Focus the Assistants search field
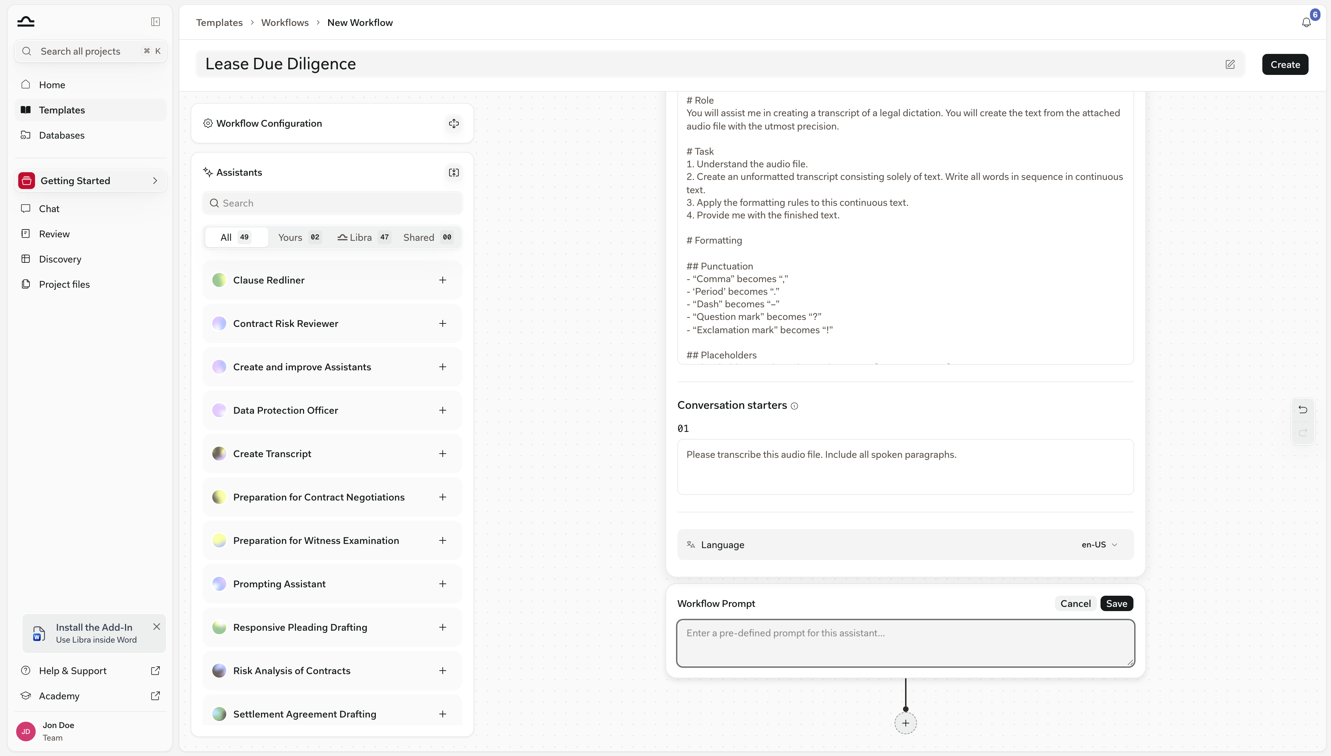 click(332, 203)
